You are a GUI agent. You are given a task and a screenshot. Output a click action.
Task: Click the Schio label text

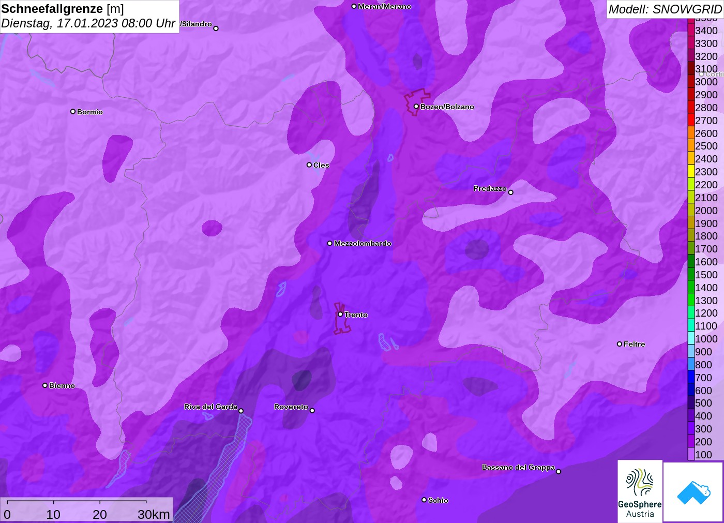[438, 500]
